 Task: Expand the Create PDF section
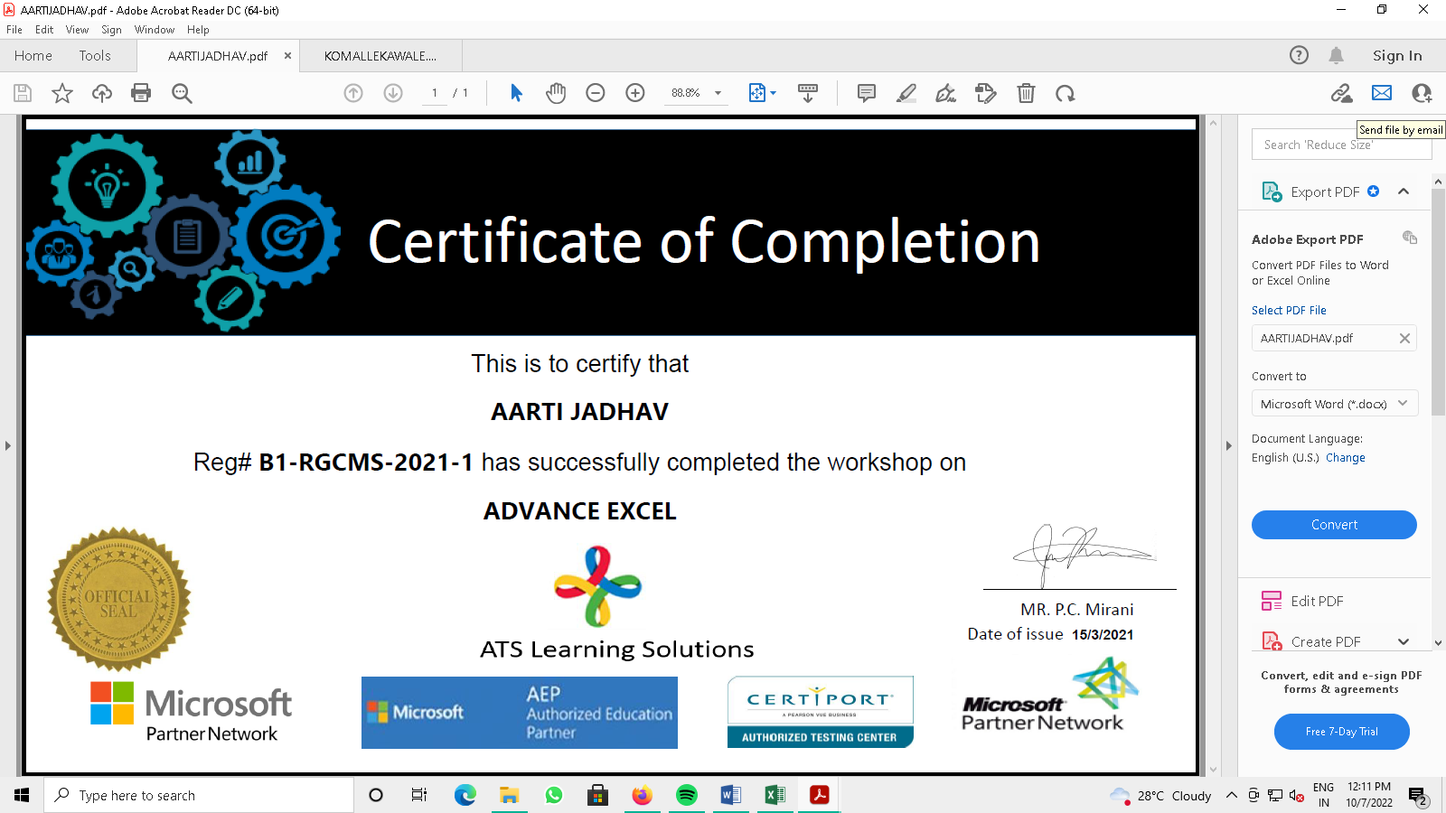click(1404, 641)
